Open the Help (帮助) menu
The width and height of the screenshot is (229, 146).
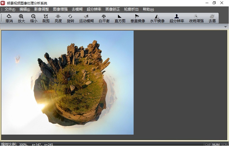click(x=148, y=9)
